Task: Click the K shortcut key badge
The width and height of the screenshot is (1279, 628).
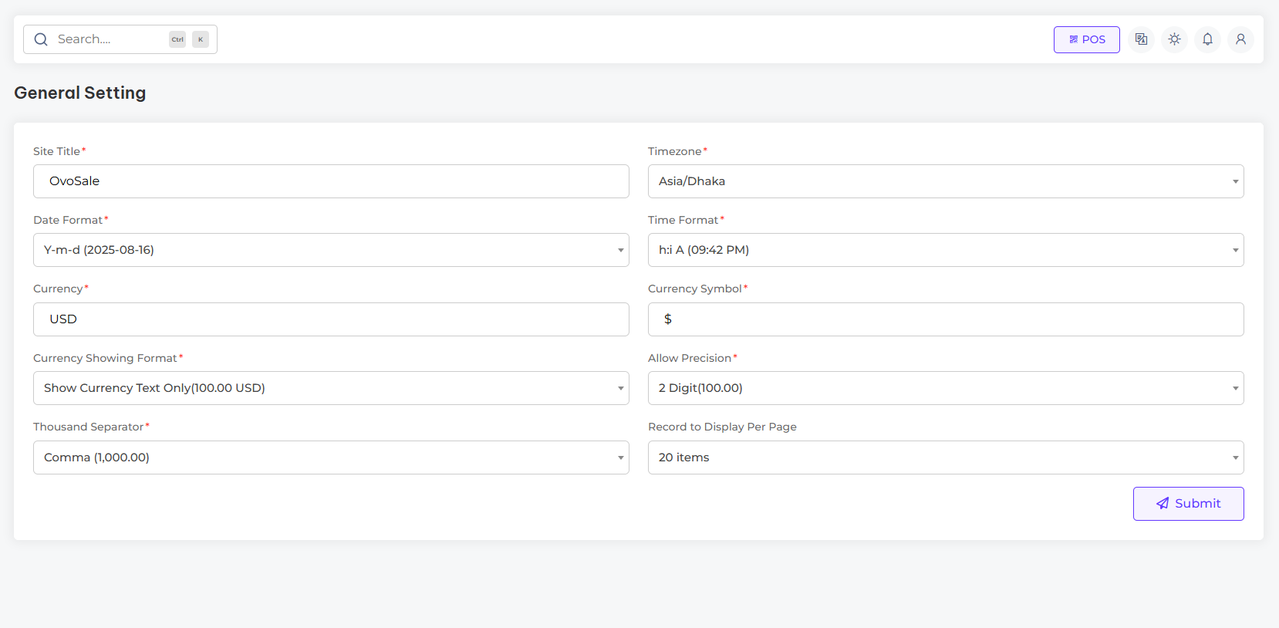Action: tap(201, 39)
